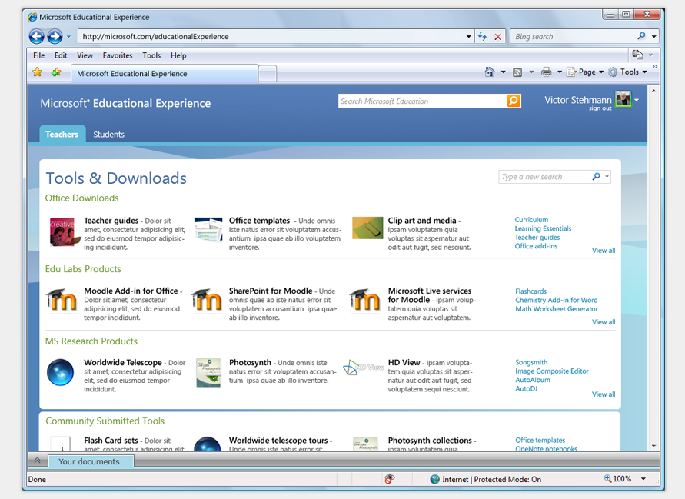Expand the Your documents panel chevron
685x499 pixels.
coord(38,461)
